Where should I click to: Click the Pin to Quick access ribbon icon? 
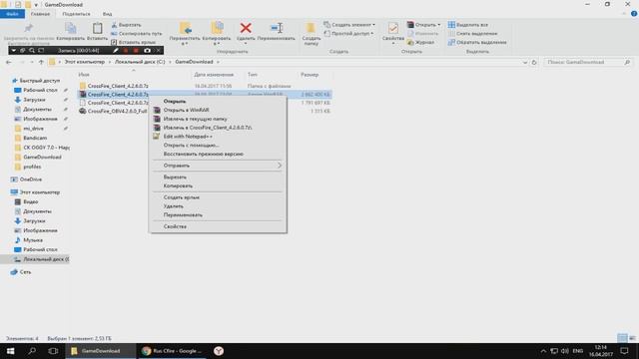pyautogui.click(x=28, y=28)
